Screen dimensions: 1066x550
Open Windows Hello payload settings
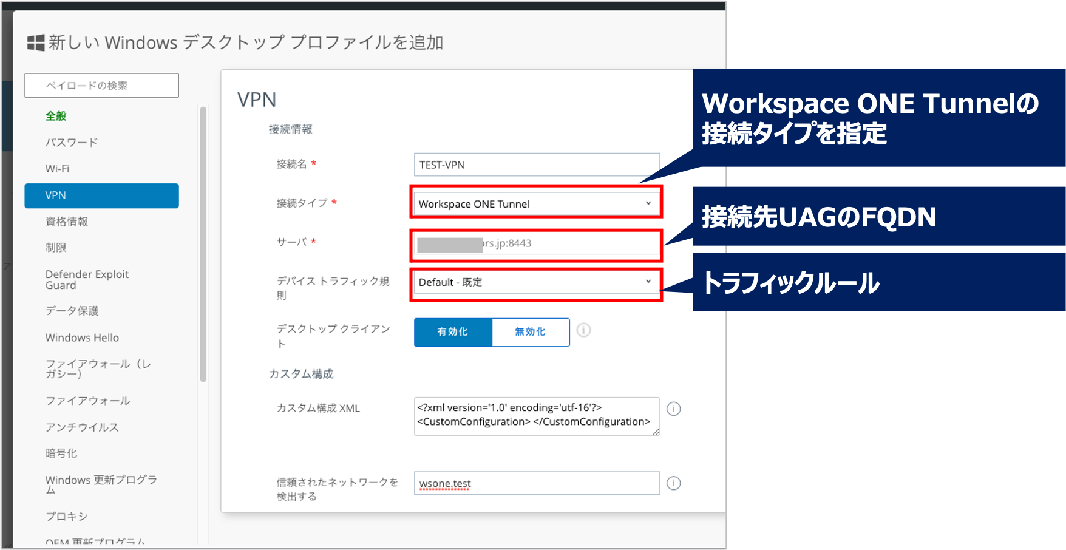(x=82, y=338)
